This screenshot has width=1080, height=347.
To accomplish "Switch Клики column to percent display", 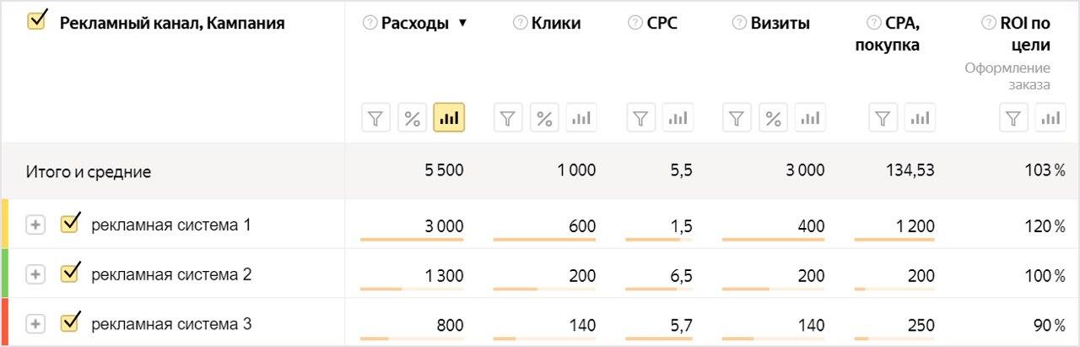I will point(544,118).
